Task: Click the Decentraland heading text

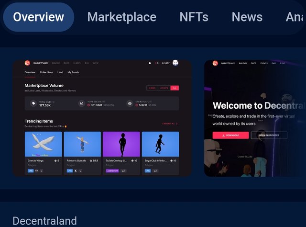Action: (44, 221)
